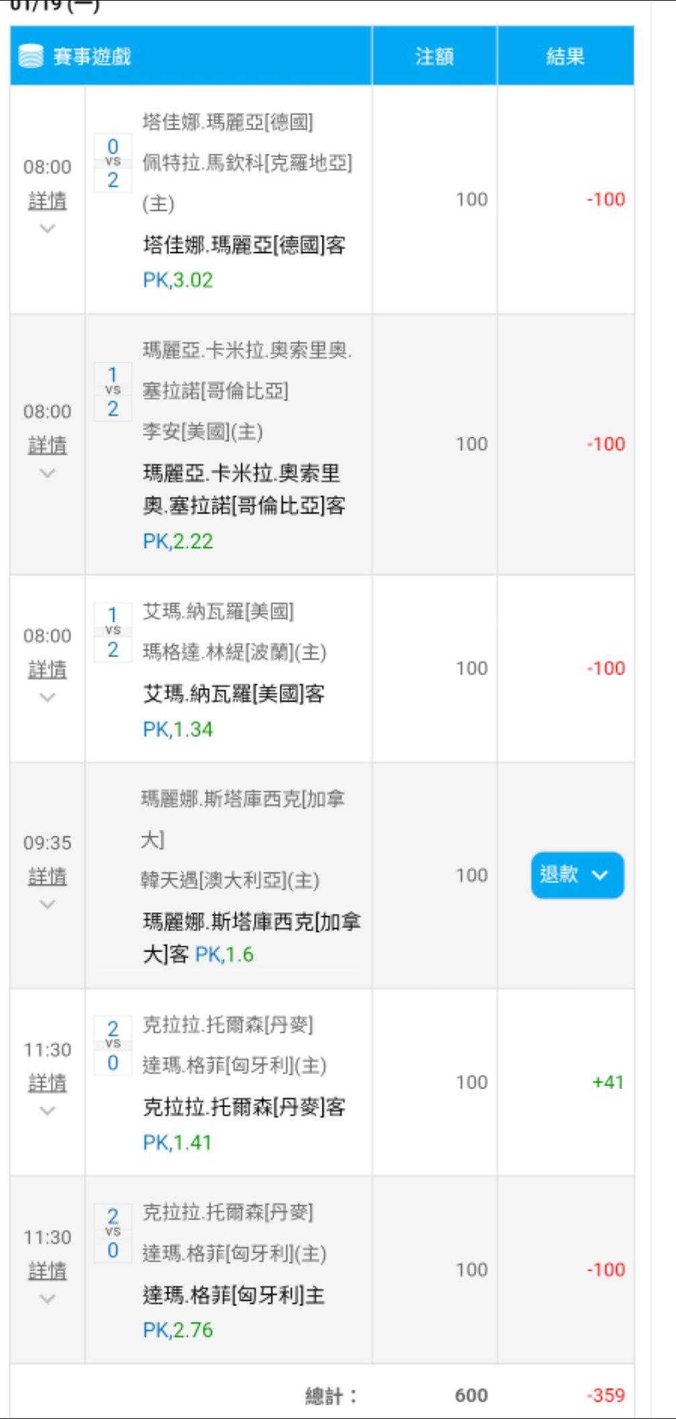Open the 退款 dropdown button
676x1419 pixels.
coord(577,875)
